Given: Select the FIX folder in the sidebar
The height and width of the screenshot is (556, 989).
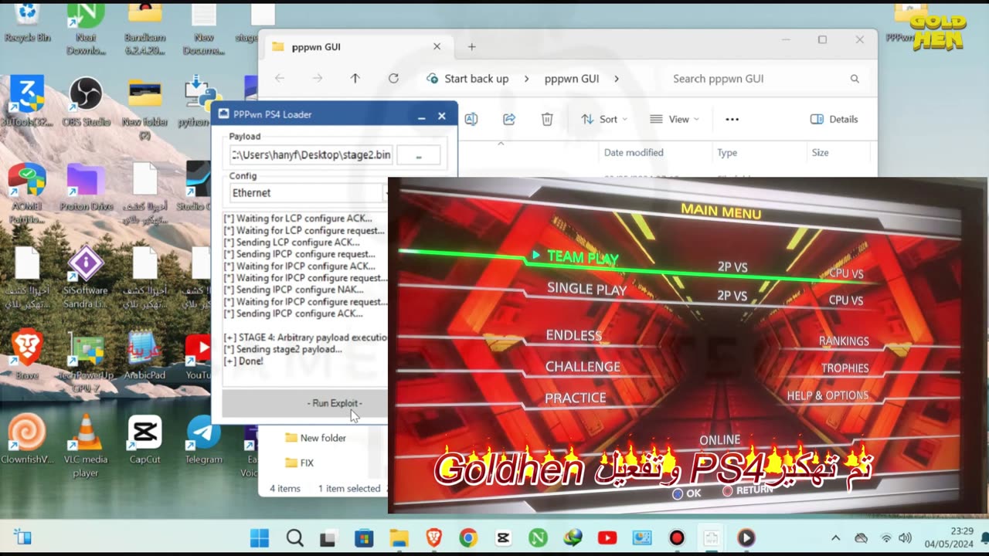Looking at the screenshot, I should tap(300, 463).
